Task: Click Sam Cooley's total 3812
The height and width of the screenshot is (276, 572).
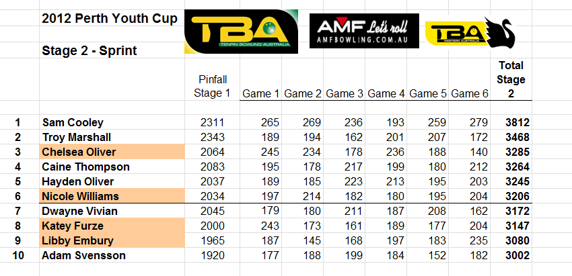Action: (517, 122)
